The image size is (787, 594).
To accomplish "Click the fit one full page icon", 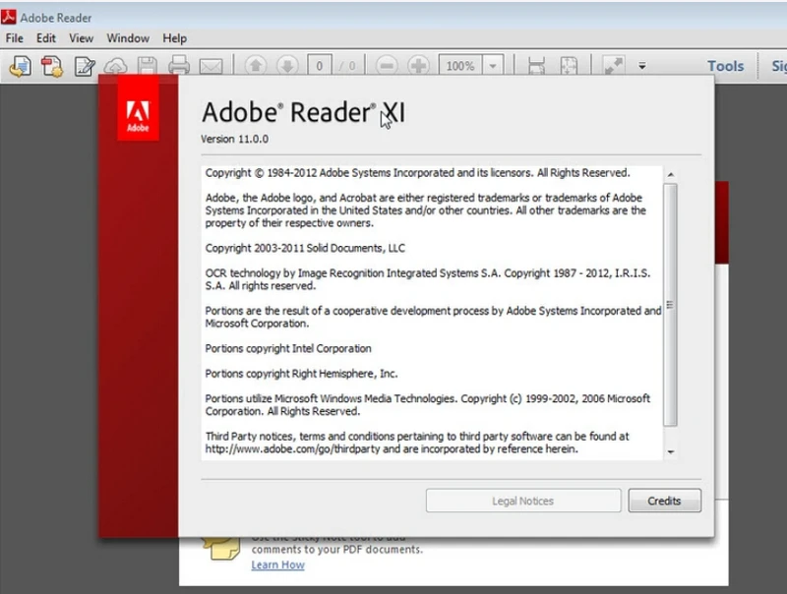I will point(569,66).
